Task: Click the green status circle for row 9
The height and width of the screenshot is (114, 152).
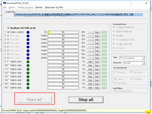Action: pos(28,62)
